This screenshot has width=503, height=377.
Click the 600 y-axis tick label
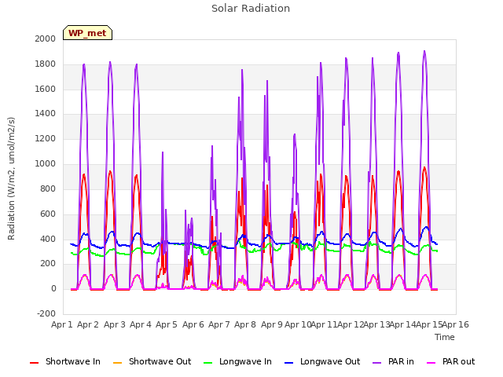click(x=48, y=214)
